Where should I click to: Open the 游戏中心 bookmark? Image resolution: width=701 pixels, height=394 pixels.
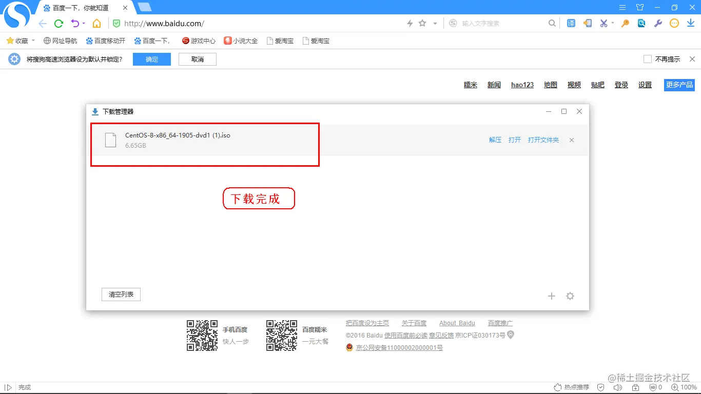click(x=199, y=41)
